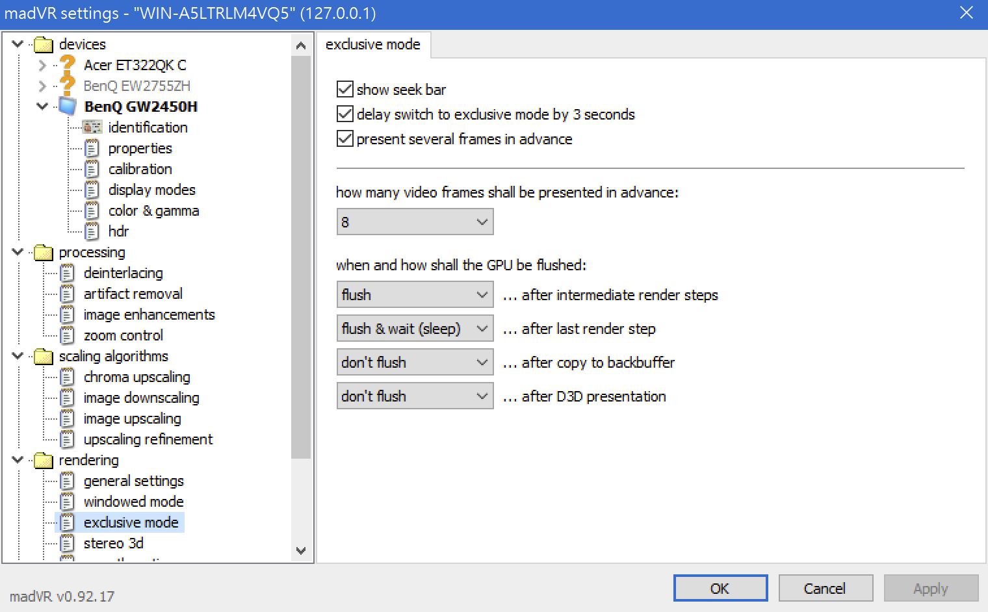Viewport: 988px width, 612px height.
Task: Select the windowed mode tree item
Action: pos(133,502)
